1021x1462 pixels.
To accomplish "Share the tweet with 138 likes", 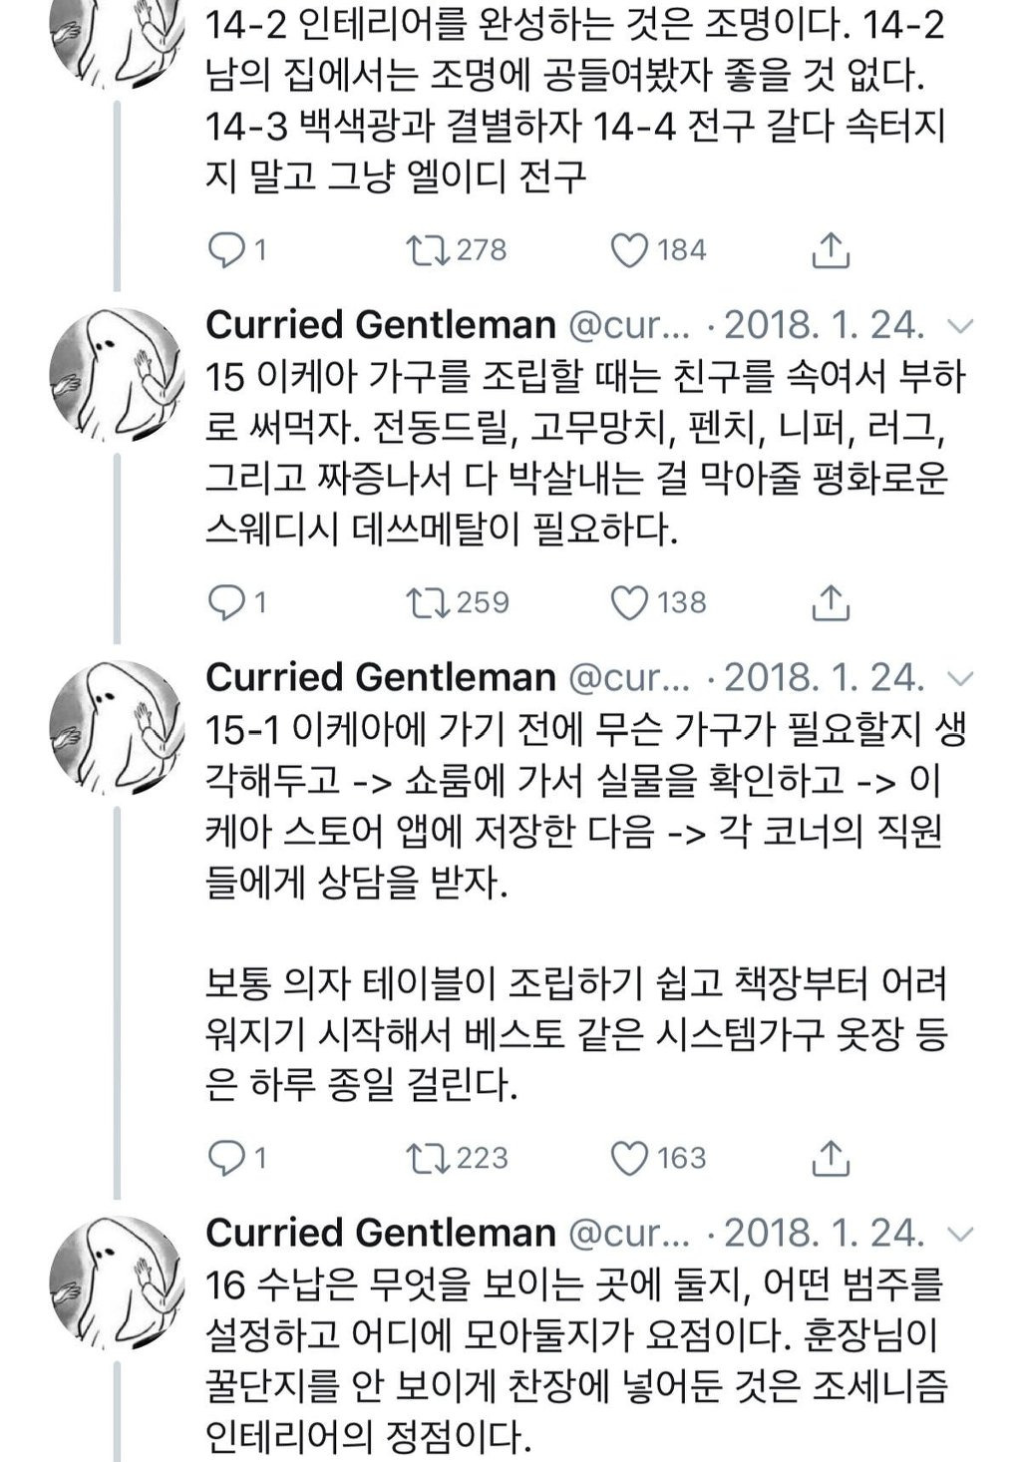I will [830, 602].
